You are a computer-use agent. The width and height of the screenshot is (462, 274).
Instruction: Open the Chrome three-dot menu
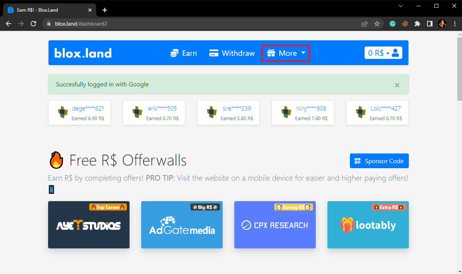coord(455,24)
